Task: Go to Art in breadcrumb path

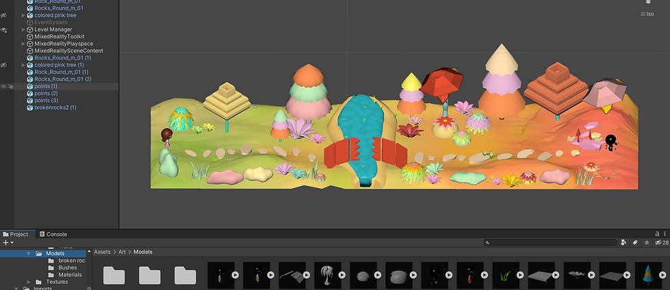Action: tap(123, 252)
